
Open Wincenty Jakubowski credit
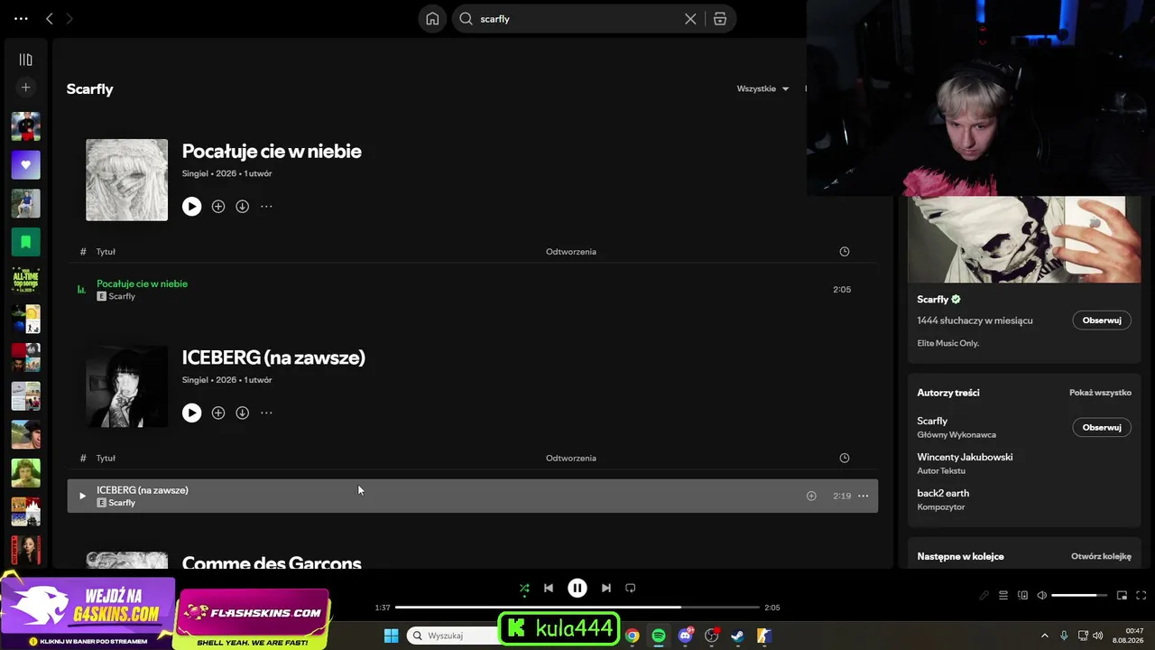965,457
